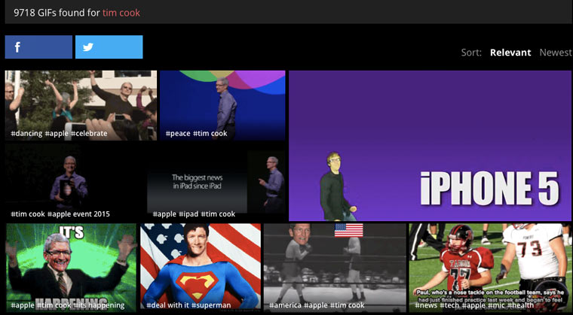The height and width of the screenshot is (315, 573).
Task: Open the apple event 2015 GIF
Action: [x=75, y=182]
